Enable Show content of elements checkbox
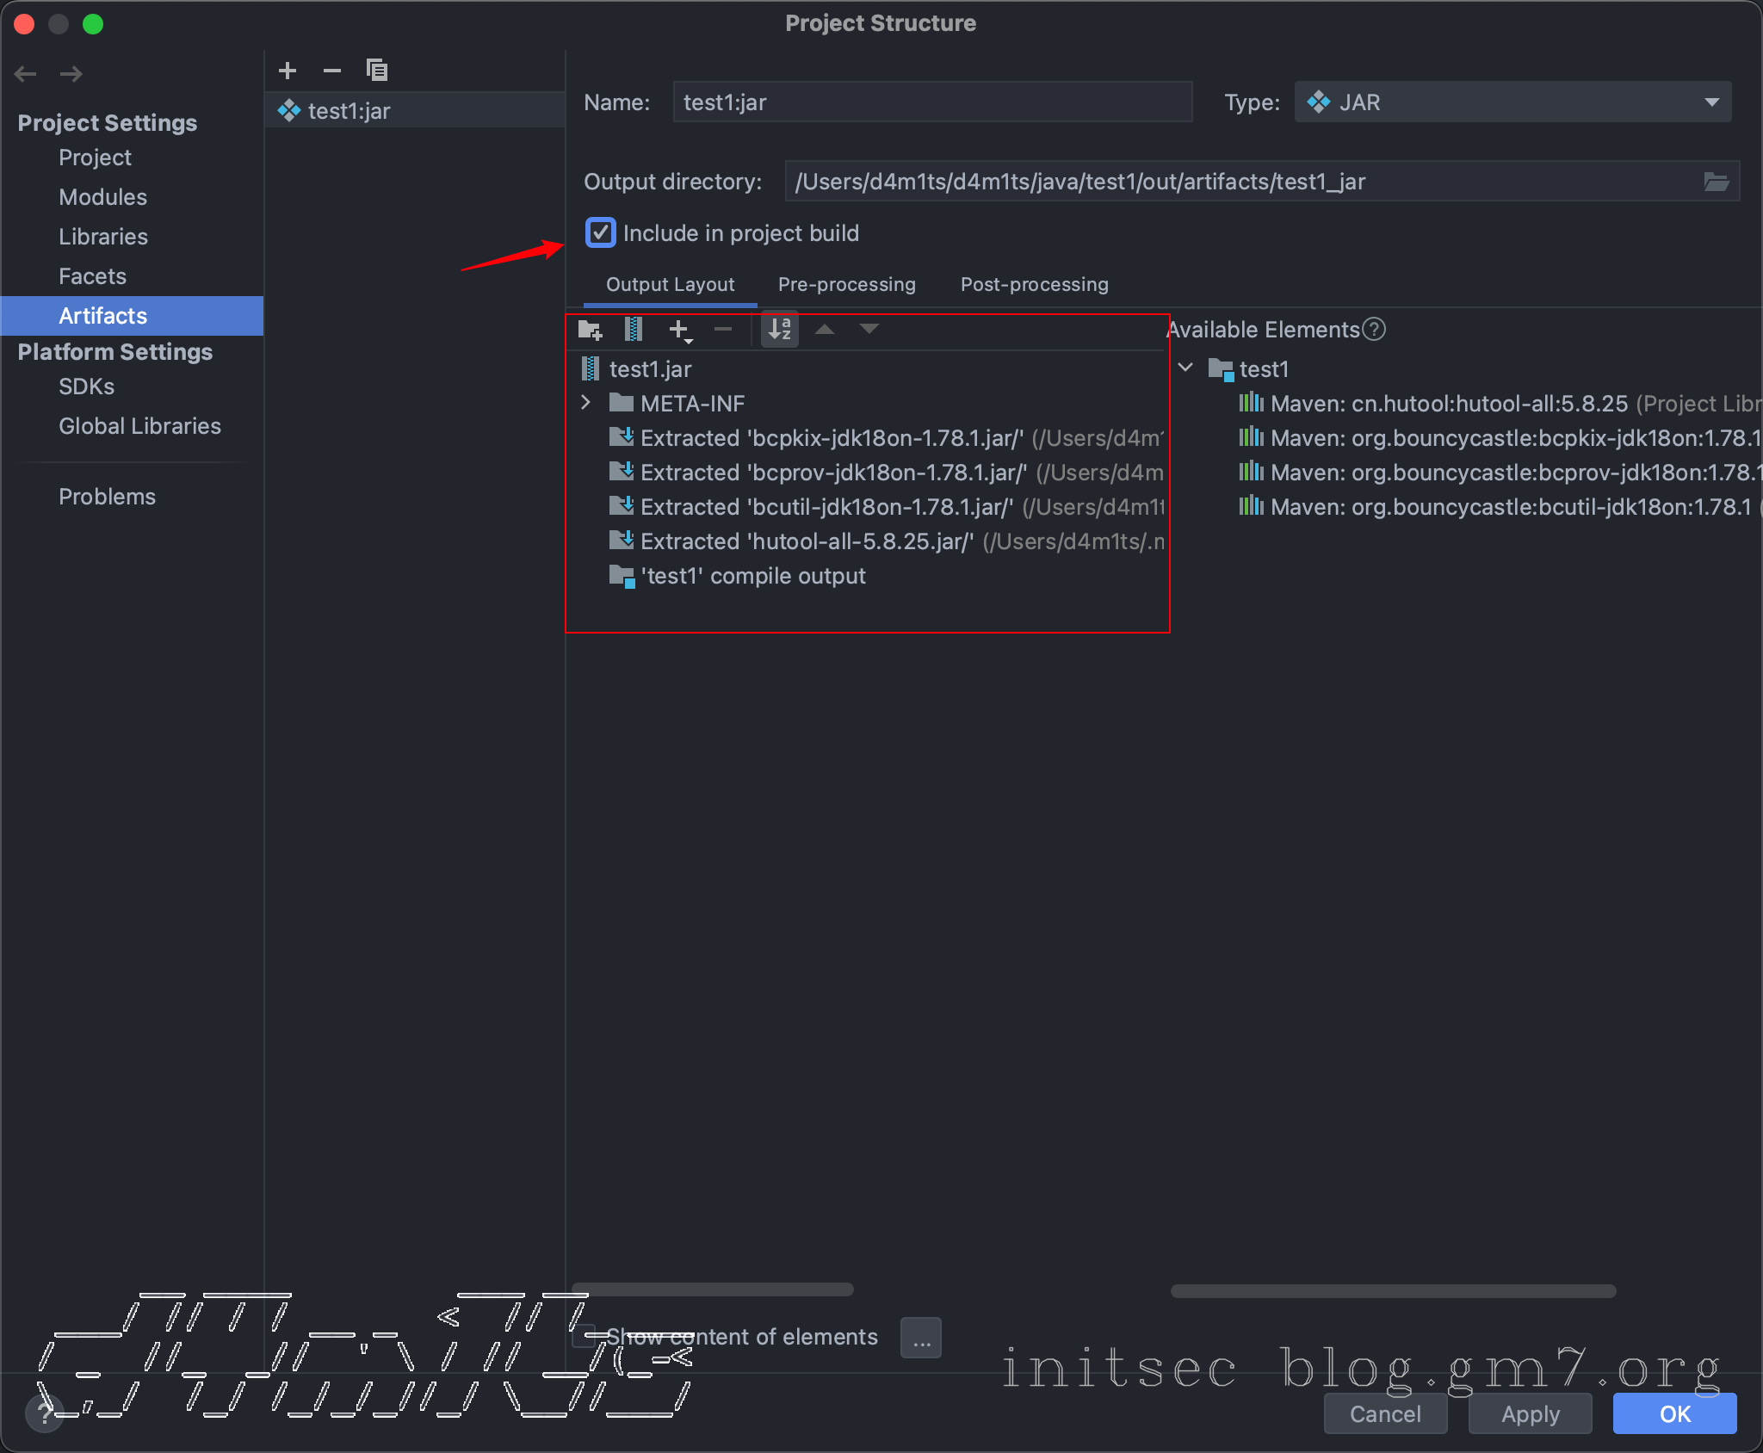Image resolution: width=1763 pixels, height=1453 pixels. 585,1337
